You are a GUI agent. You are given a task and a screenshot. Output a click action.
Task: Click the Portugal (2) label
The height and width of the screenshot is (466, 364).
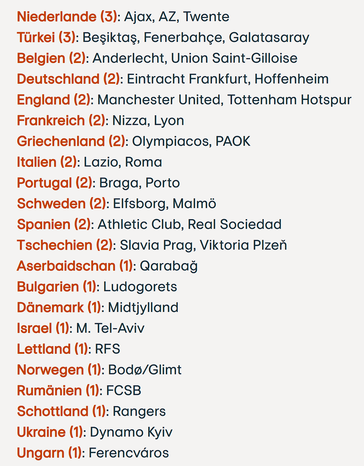tap(54, 183)
